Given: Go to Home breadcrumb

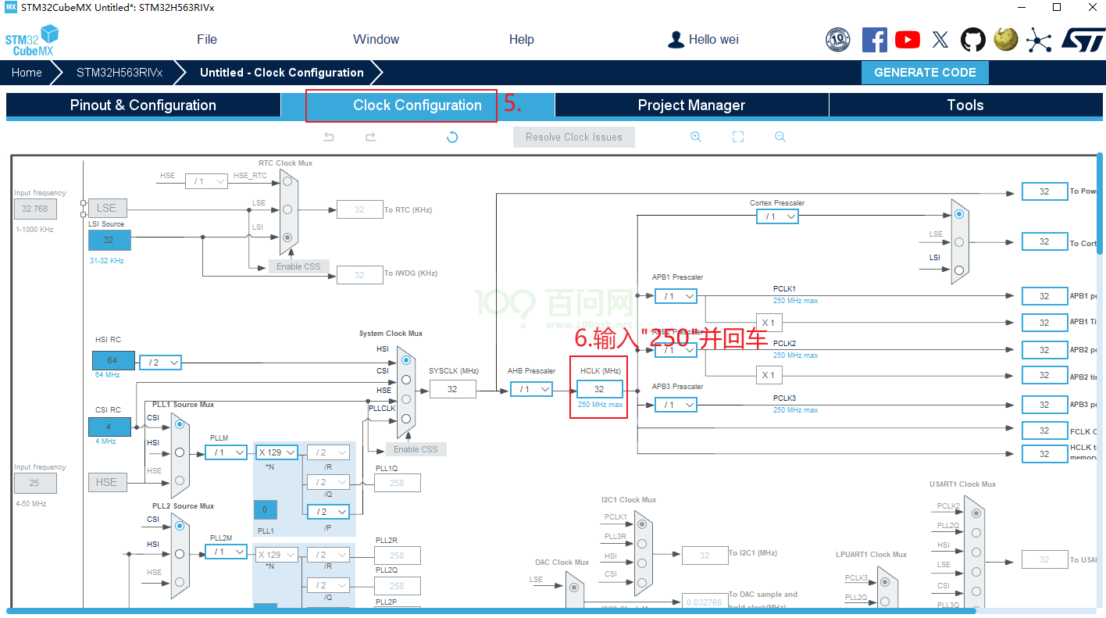Looking at the screenshot, I should (x=27, y=73).
